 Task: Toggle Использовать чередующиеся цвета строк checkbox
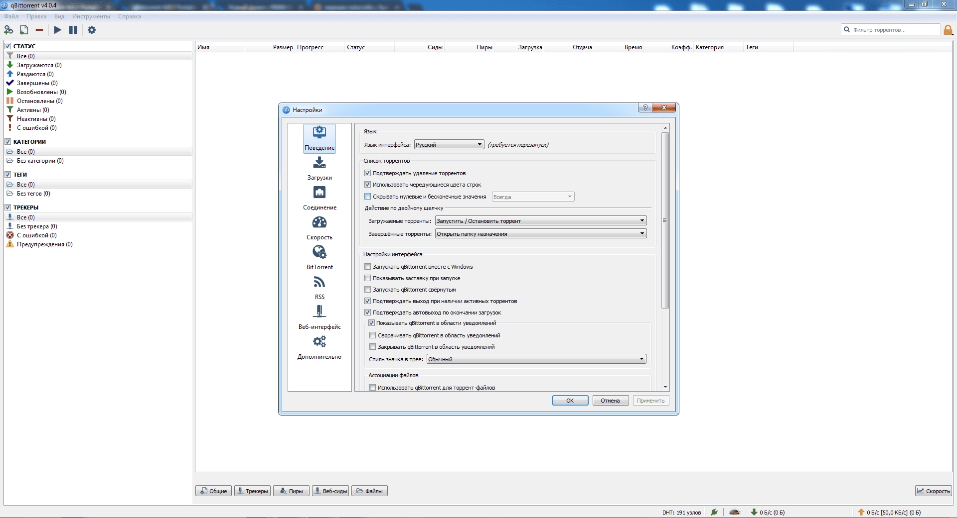[368, 185]
